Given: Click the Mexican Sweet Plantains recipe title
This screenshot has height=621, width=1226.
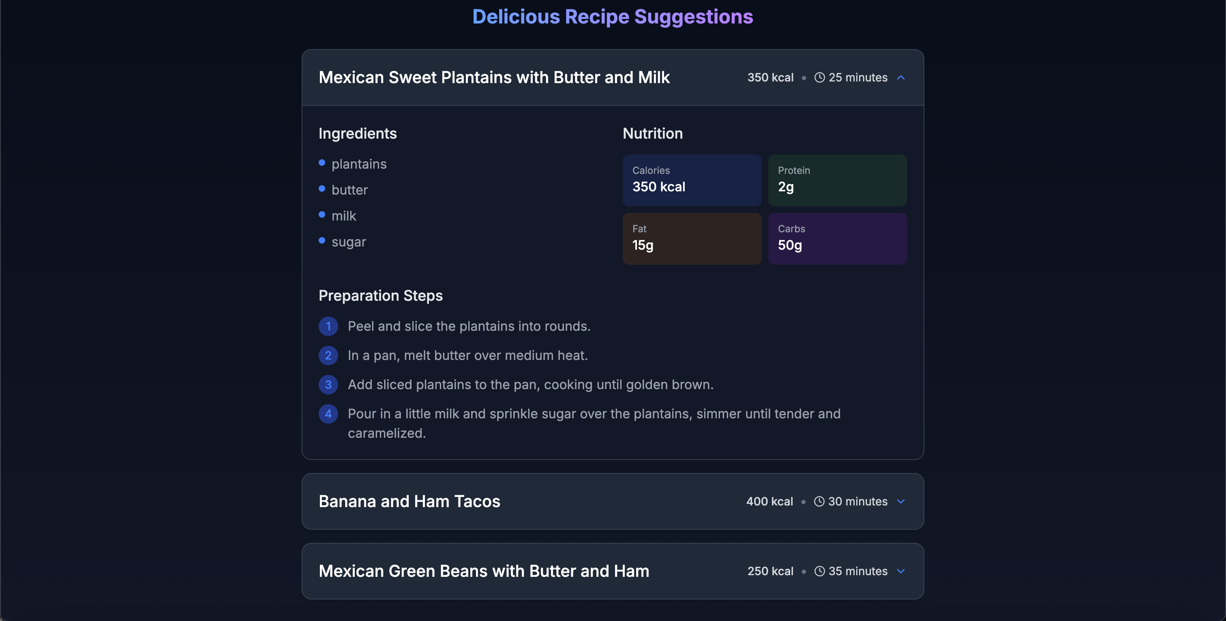Looking at the screenshot, I should (494, 77).
